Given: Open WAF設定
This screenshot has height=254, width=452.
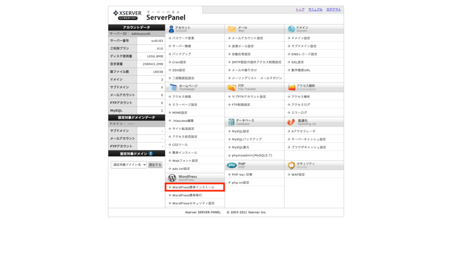Looking at the screenshot, I should point(298,175).
